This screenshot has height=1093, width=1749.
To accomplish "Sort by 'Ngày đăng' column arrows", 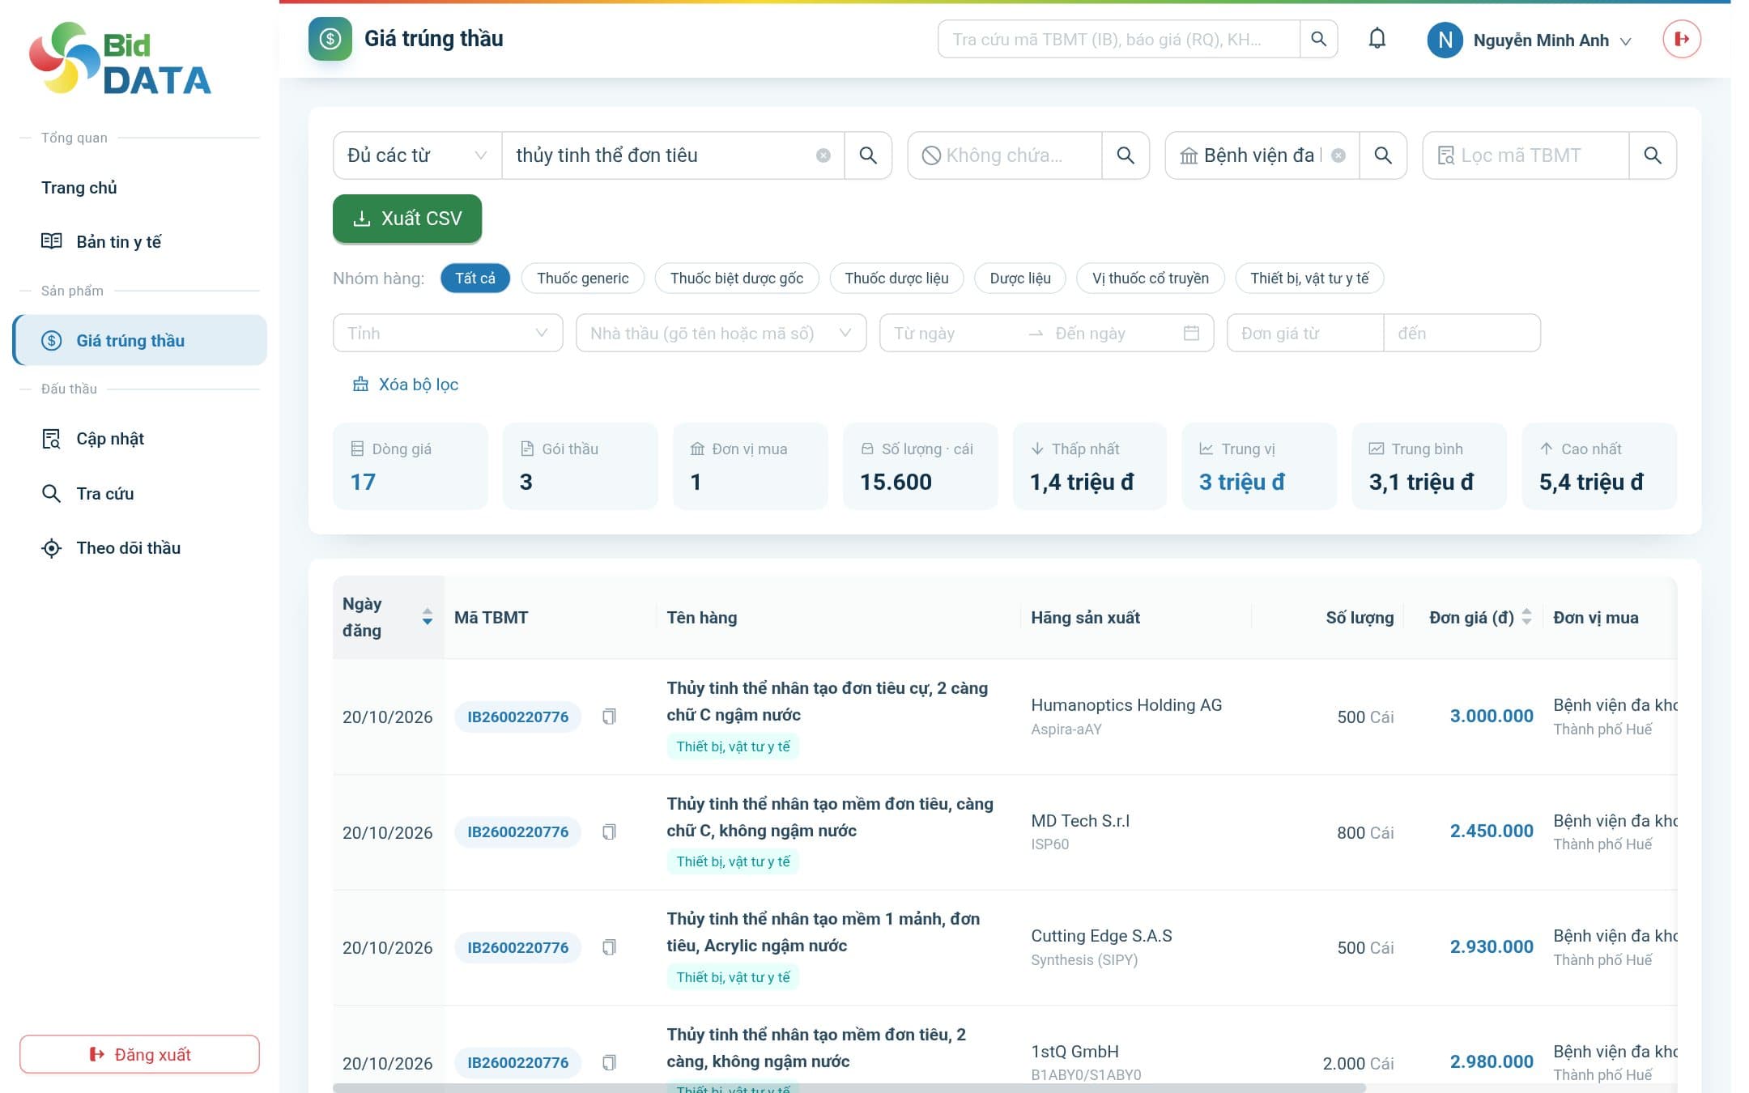I will click(x=427, y=617).
